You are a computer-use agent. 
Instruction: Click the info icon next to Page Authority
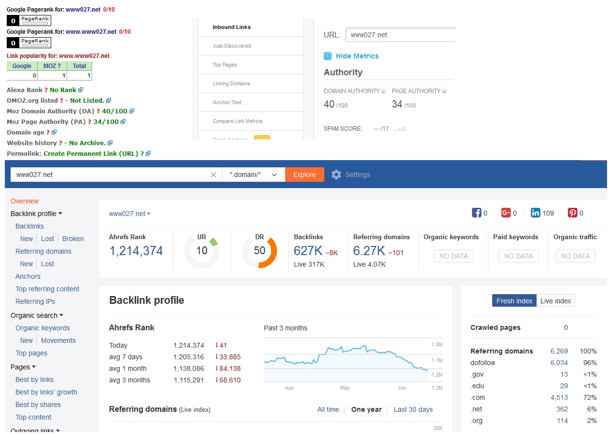[x=444, y=91]
